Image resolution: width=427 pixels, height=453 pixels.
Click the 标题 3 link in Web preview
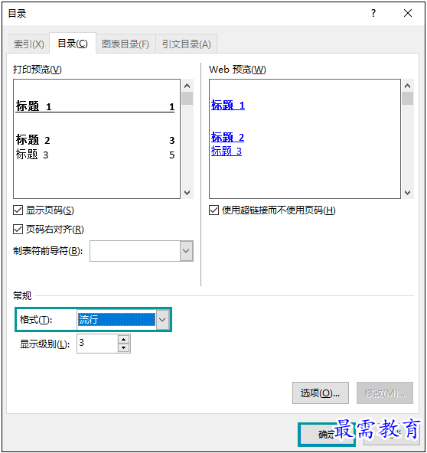[x=227, y=151]
